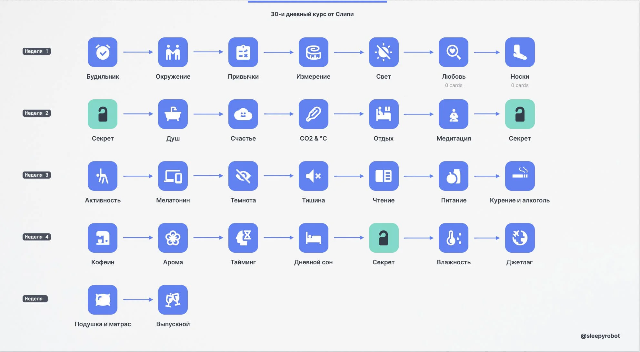The width and height of the screenshot is (640, 352).
Task: Open the Душ bathtub icon
Action: [x=173, y=114]
